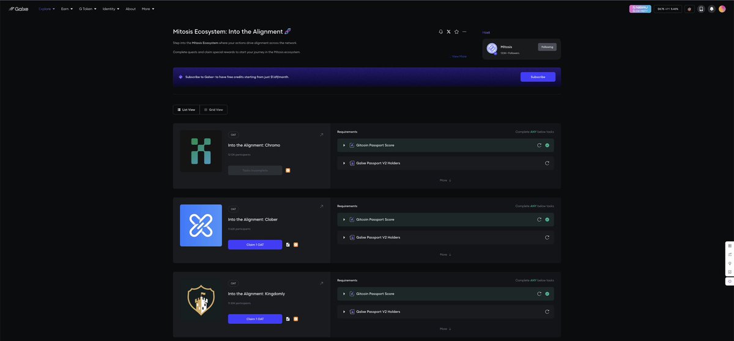The width and height of the screenshot is (734, 341).
Task: Click the Nibiru Block Party banner
Action: click(x=640, y=9)
